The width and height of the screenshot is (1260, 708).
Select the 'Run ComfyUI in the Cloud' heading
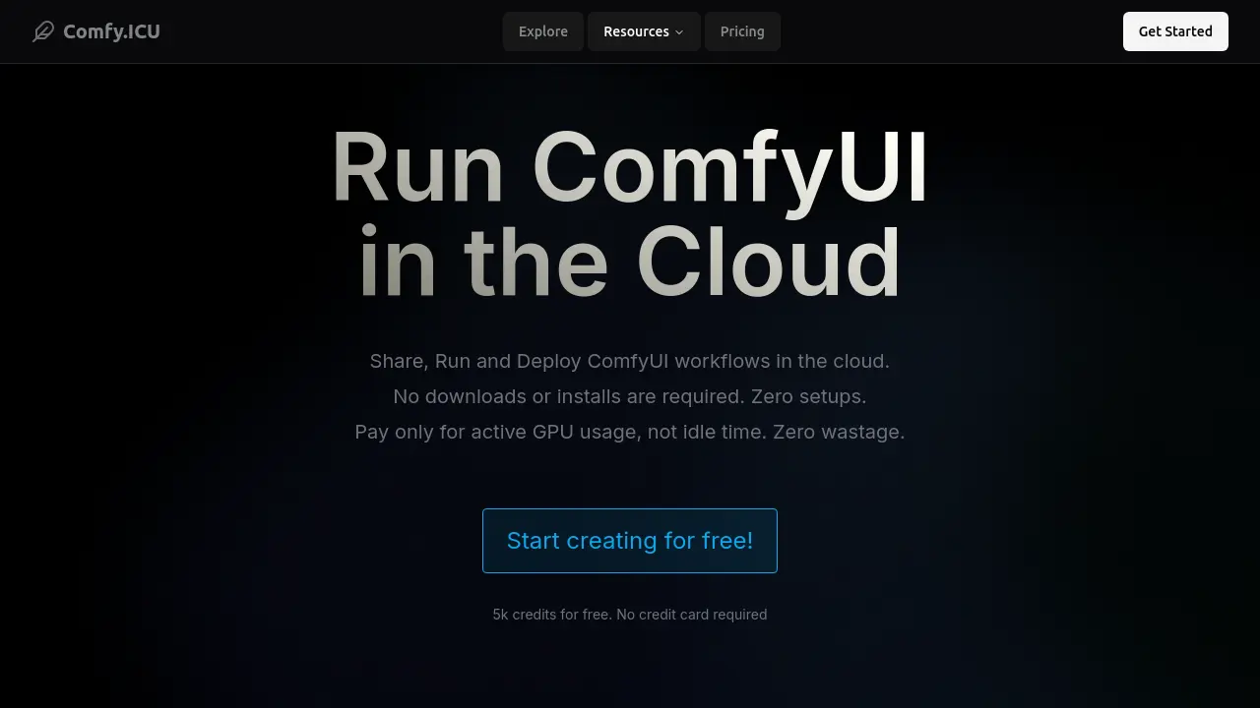(x=630, y=215)
